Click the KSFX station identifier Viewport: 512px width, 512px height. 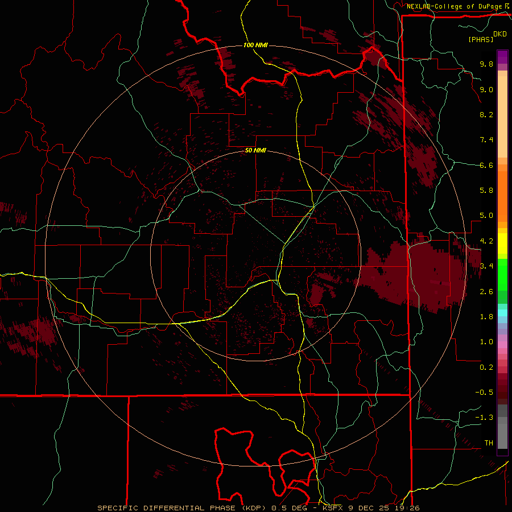pyautogui.click(x=333, y=508)
